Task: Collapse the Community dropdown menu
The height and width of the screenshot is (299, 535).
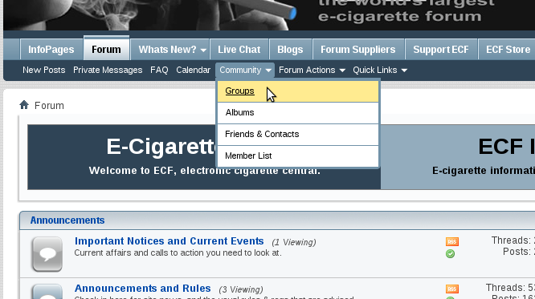Action: (245, 71)
